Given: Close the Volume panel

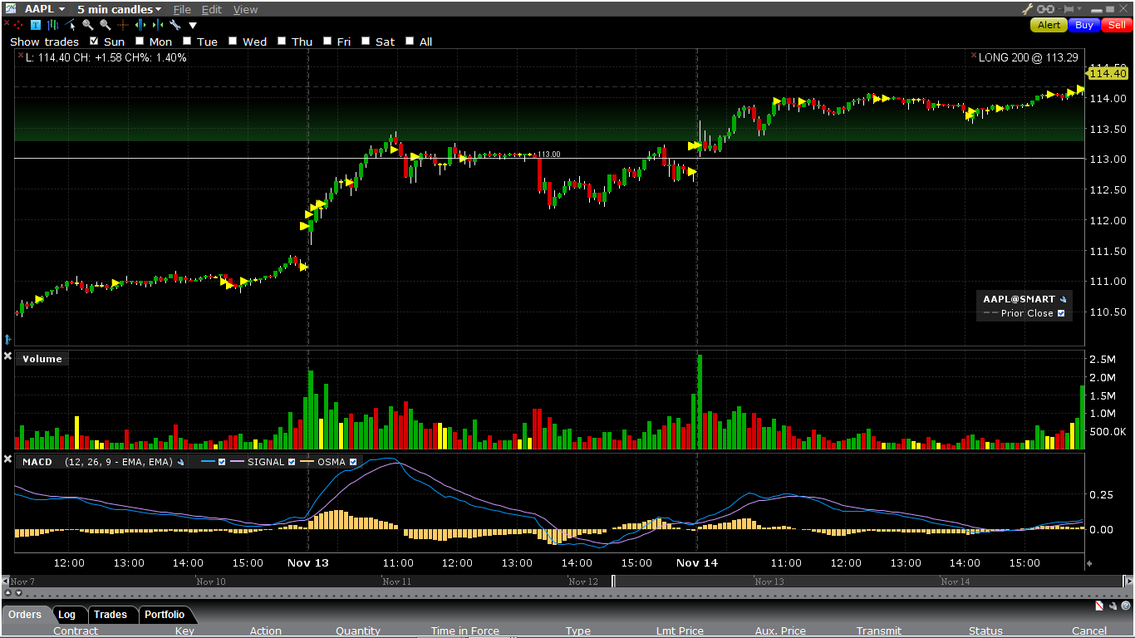Looking at the screenshot, I should tap(8, 356).
